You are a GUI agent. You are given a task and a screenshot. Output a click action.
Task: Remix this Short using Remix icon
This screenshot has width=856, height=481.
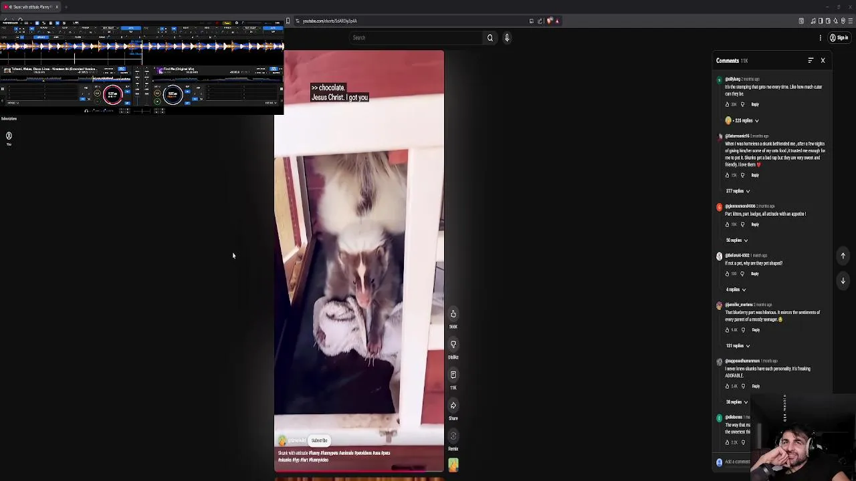click(453, 436)
